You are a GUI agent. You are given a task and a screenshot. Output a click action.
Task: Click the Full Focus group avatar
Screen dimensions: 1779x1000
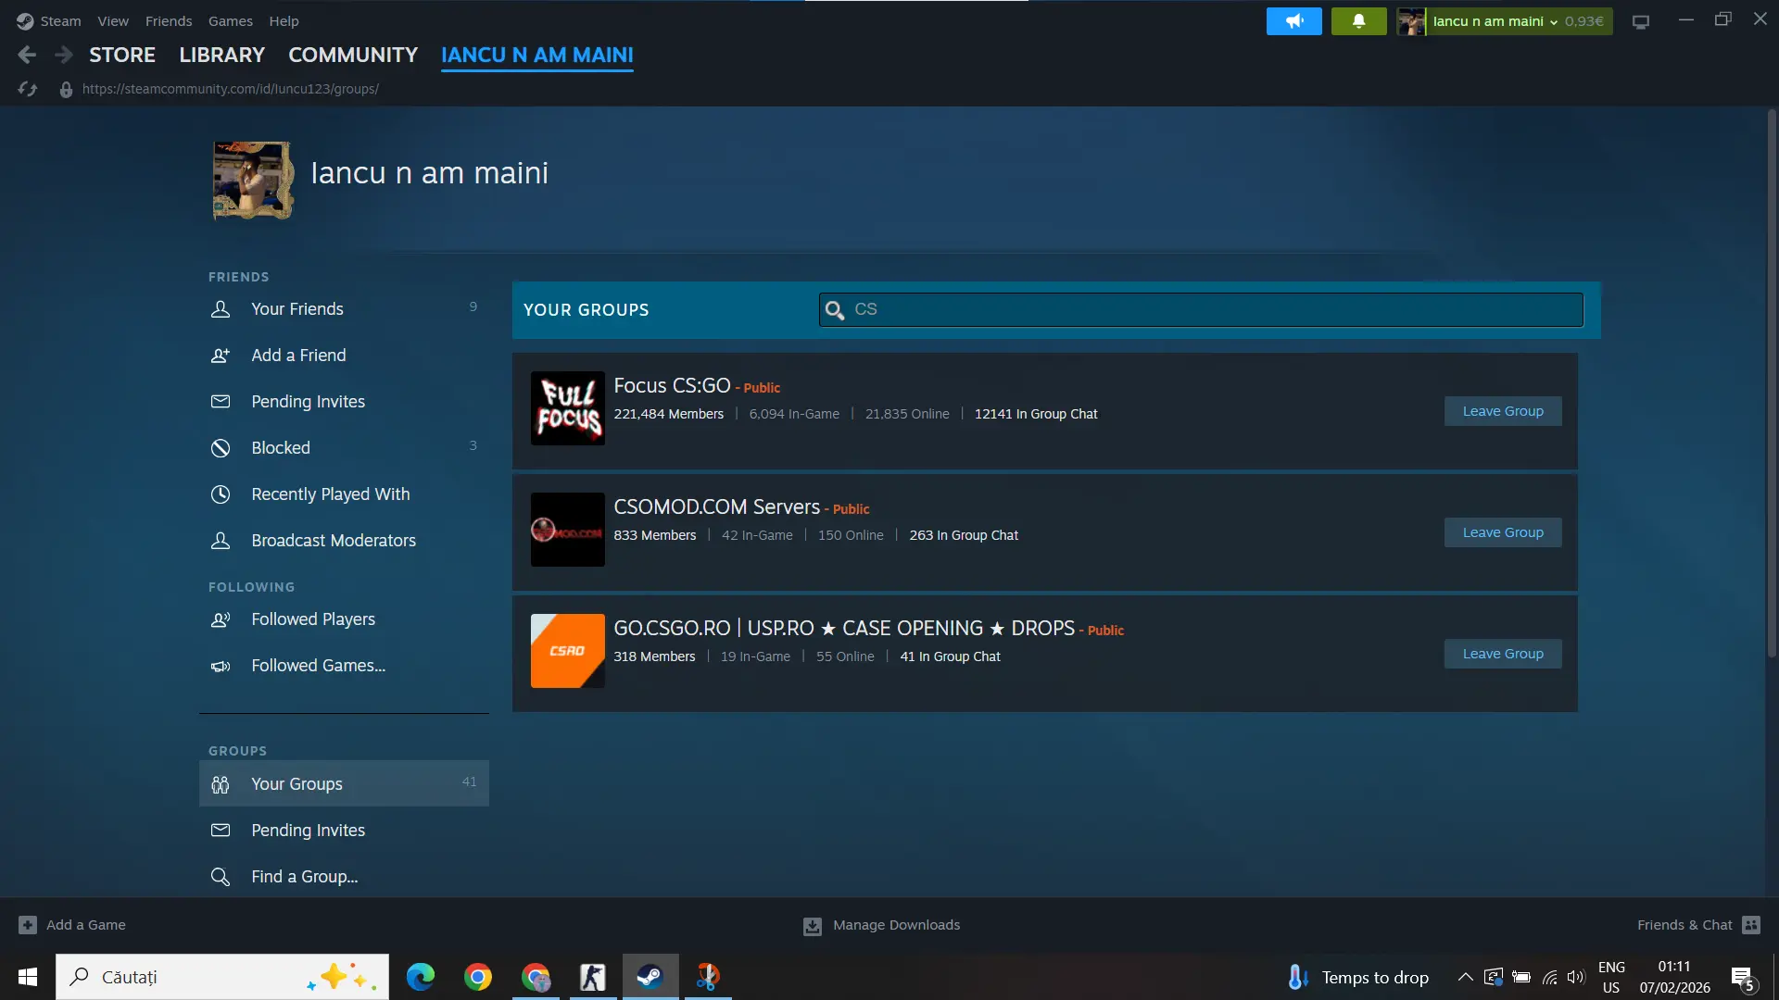click(x=568, y=408)
